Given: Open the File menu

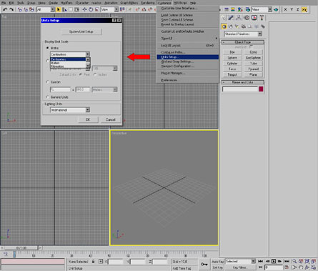Looking at the screenshot, I should coord(4,3).
